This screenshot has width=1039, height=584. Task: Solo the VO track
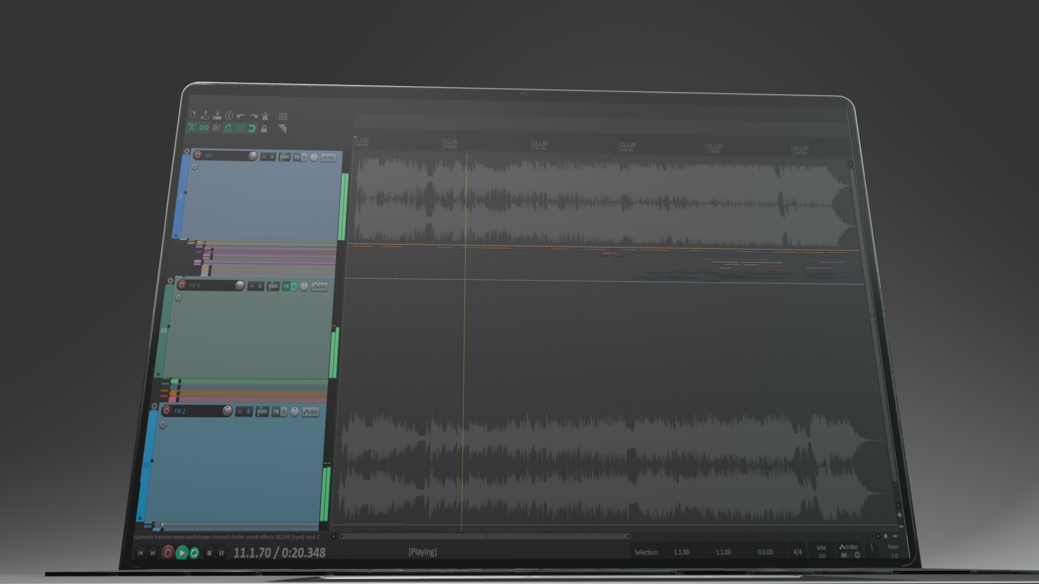272,157
